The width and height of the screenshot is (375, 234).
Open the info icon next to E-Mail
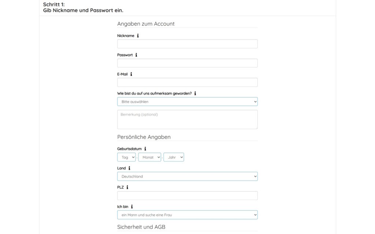pos(131,74)
